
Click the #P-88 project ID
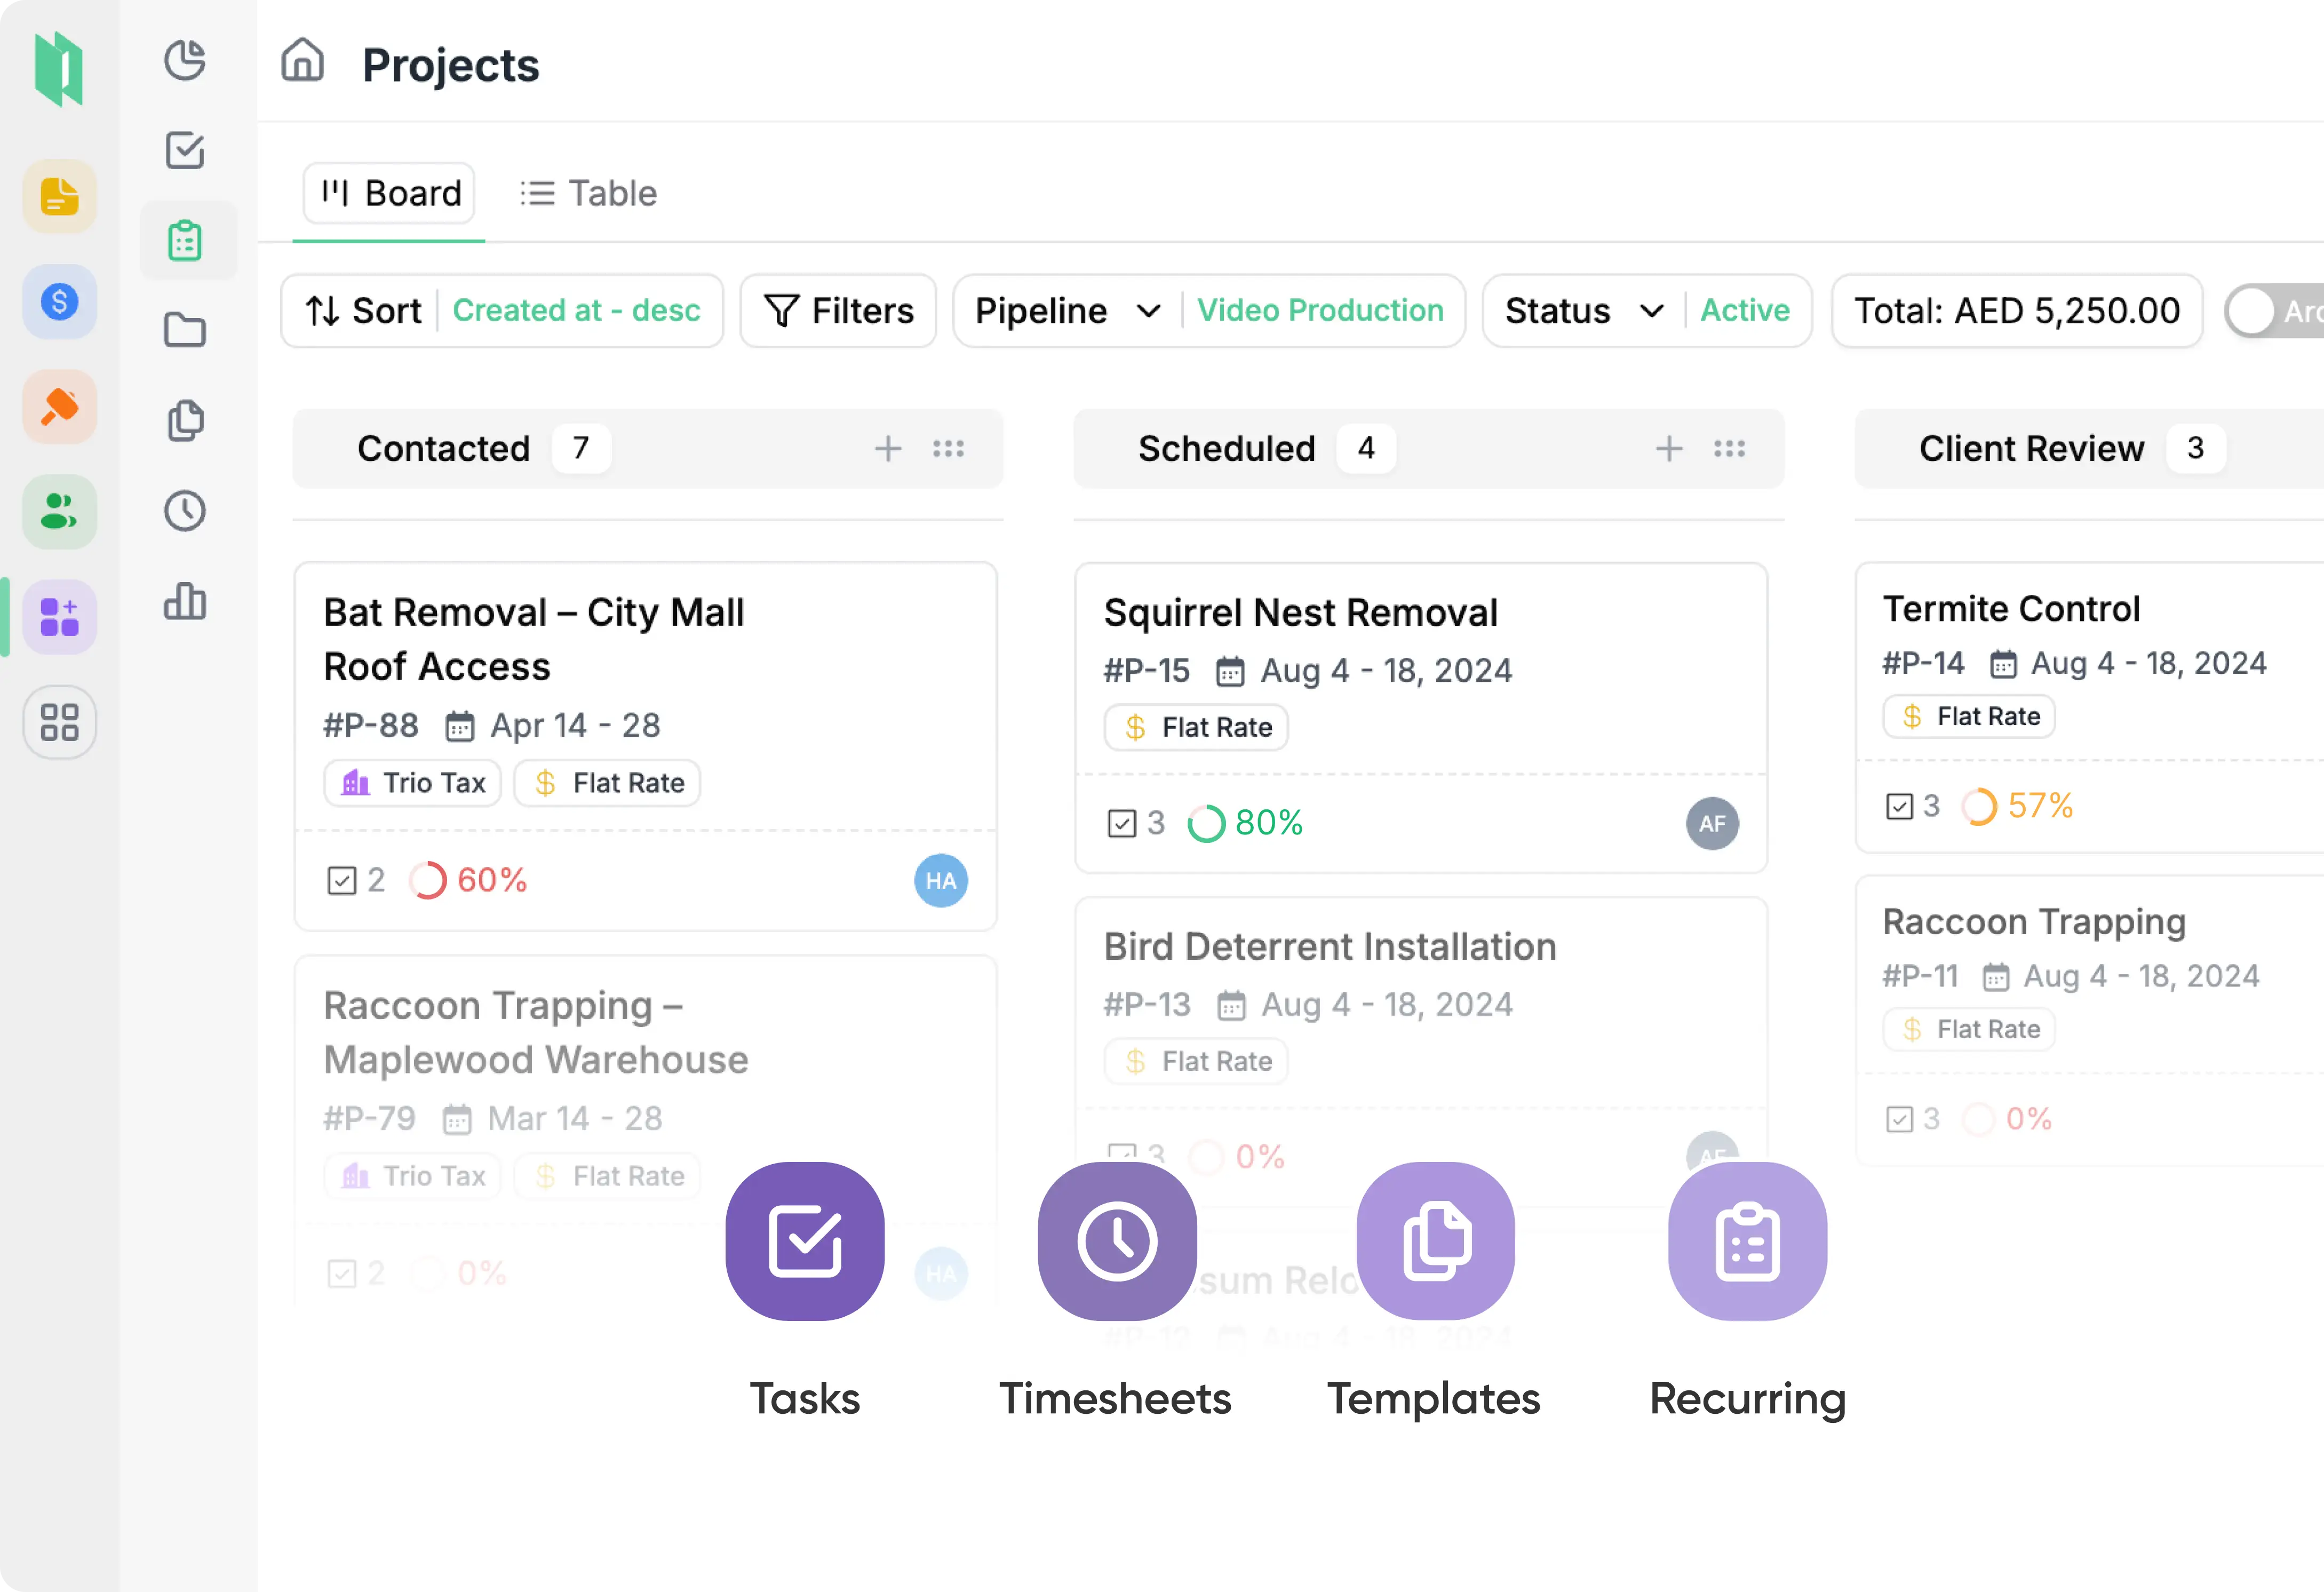pos(370,725)
